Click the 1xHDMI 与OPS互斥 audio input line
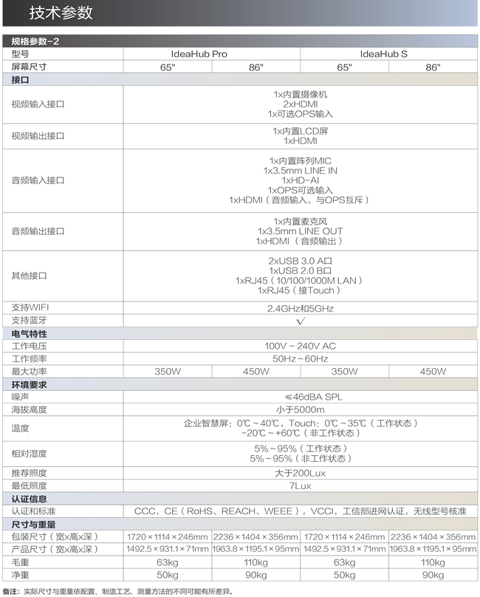480x597 pixels. tap(299, 200)
